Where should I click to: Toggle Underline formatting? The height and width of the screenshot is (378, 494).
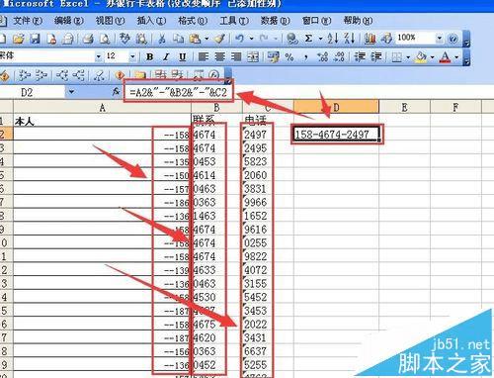pos(183,57)
